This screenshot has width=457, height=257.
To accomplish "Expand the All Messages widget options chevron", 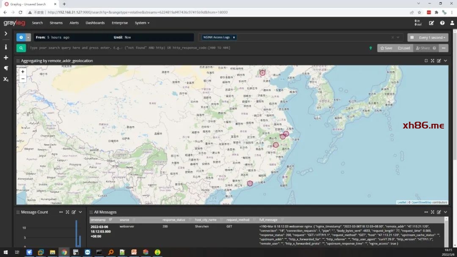I will tap(445, 212).
